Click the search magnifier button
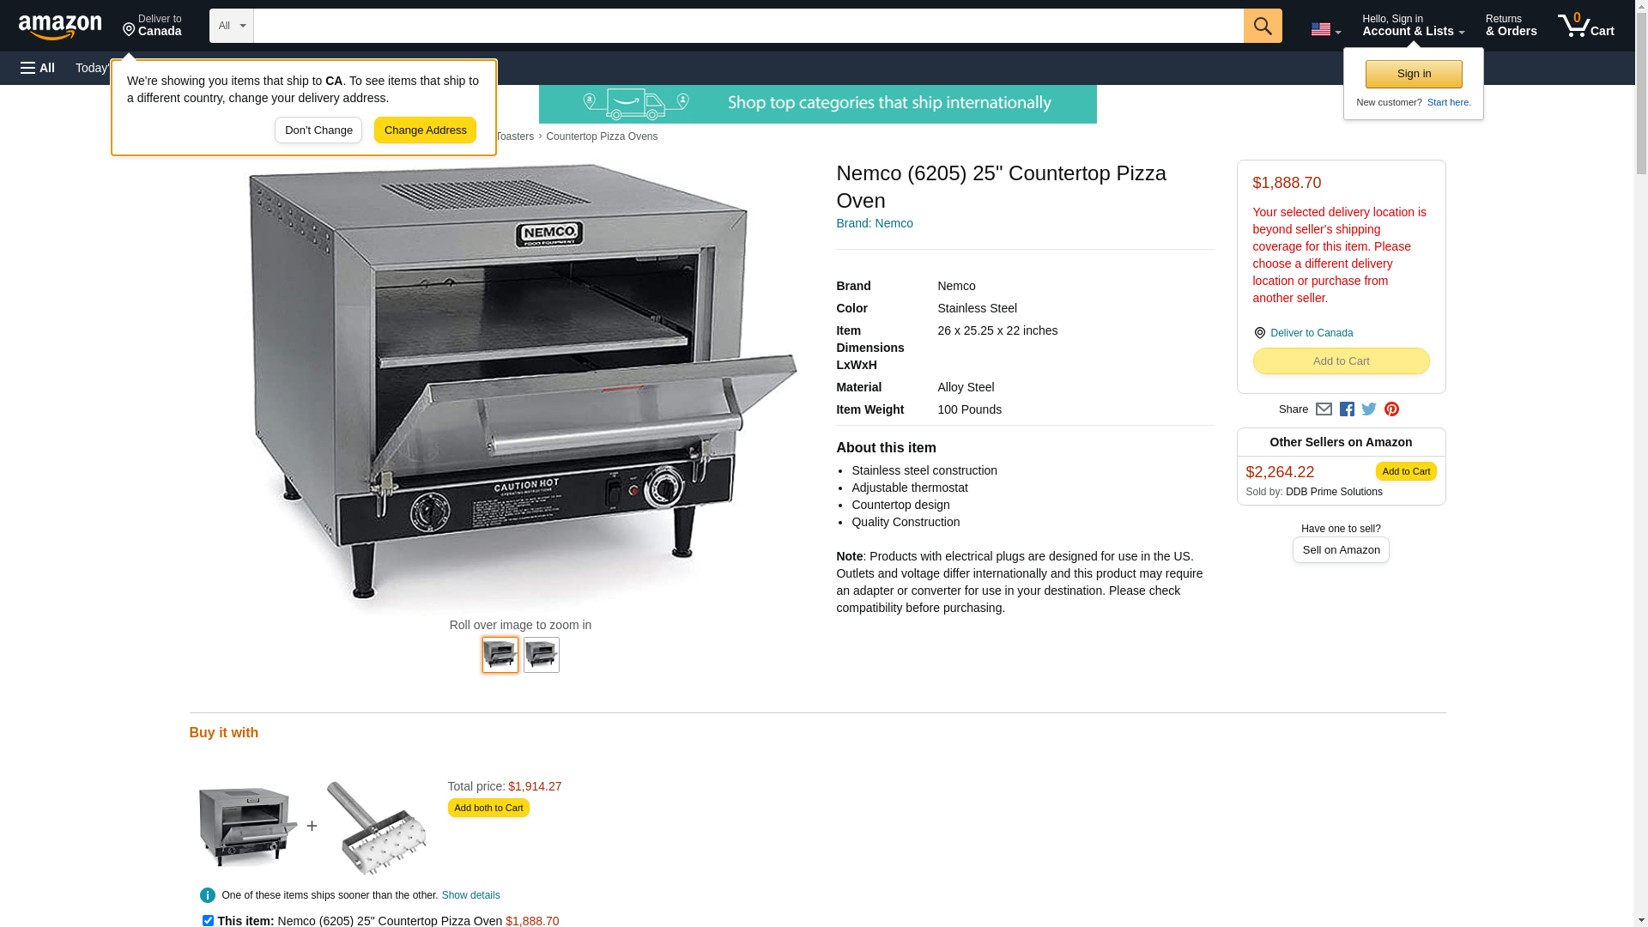The image size is (1648, 927). 1263,26
